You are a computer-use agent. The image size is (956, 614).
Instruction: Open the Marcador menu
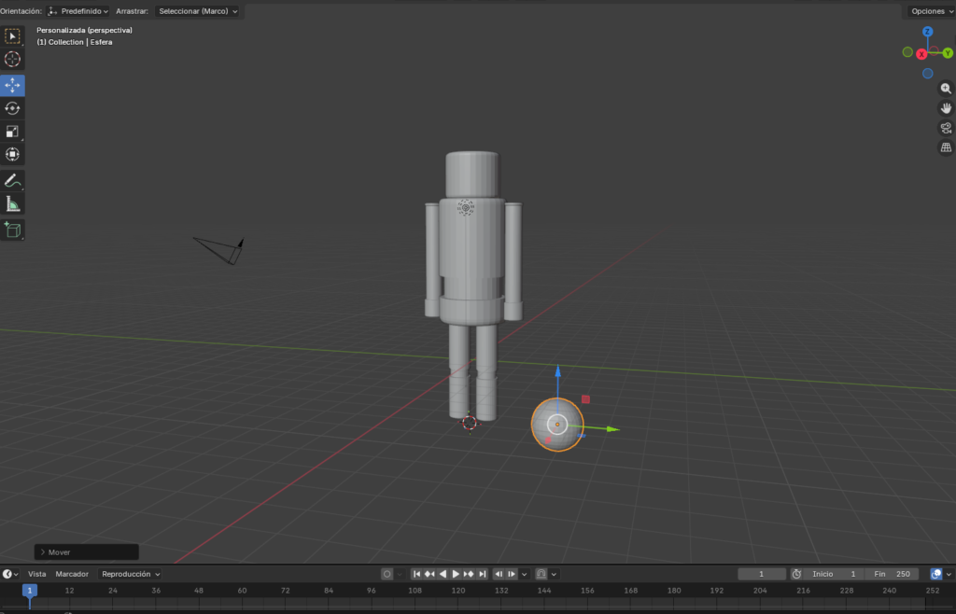click(71, 574)
